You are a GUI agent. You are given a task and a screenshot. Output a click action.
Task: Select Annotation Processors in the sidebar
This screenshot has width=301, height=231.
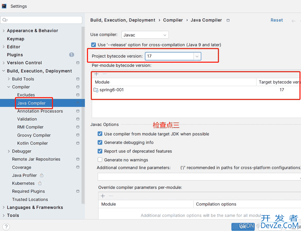(40, 111)
